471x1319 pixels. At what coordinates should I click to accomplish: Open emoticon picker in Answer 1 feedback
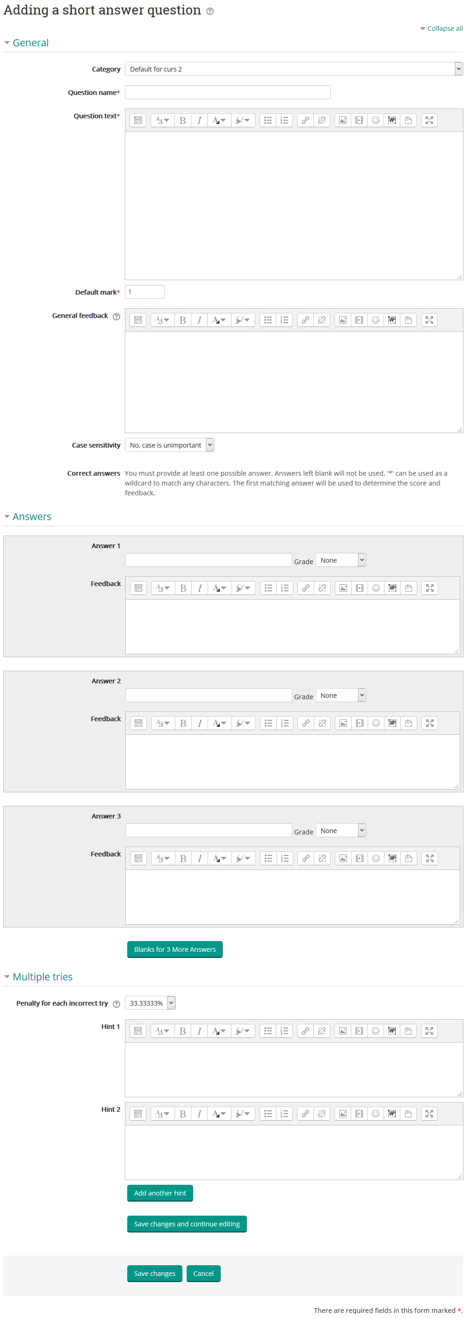pyautogui.click(x=376, y=588)
